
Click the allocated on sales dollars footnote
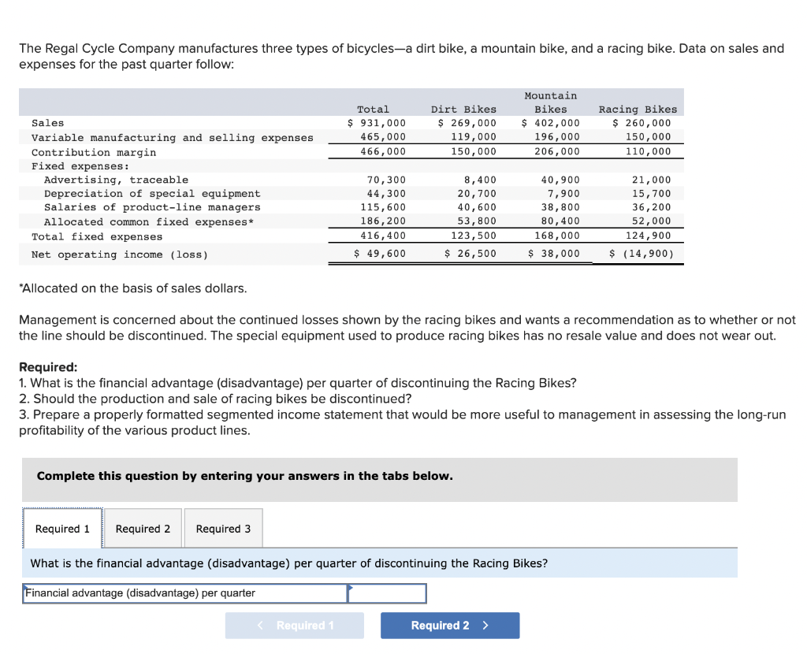(x=132, y=288)
